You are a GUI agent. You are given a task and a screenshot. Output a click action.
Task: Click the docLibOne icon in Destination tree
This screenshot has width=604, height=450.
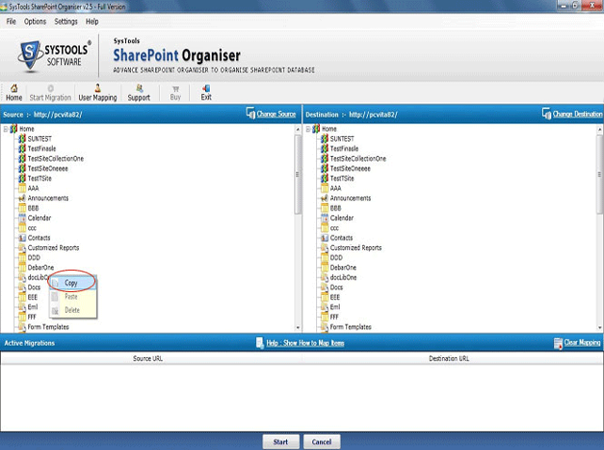pos(325,277)
